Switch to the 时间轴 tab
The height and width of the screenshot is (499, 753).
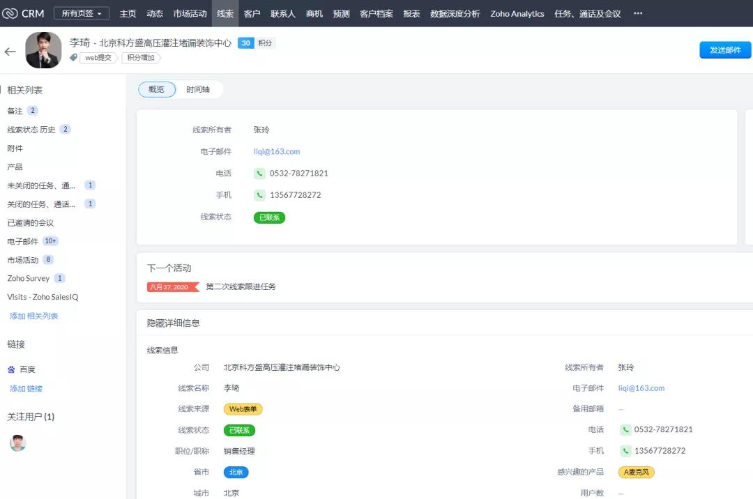198,89
